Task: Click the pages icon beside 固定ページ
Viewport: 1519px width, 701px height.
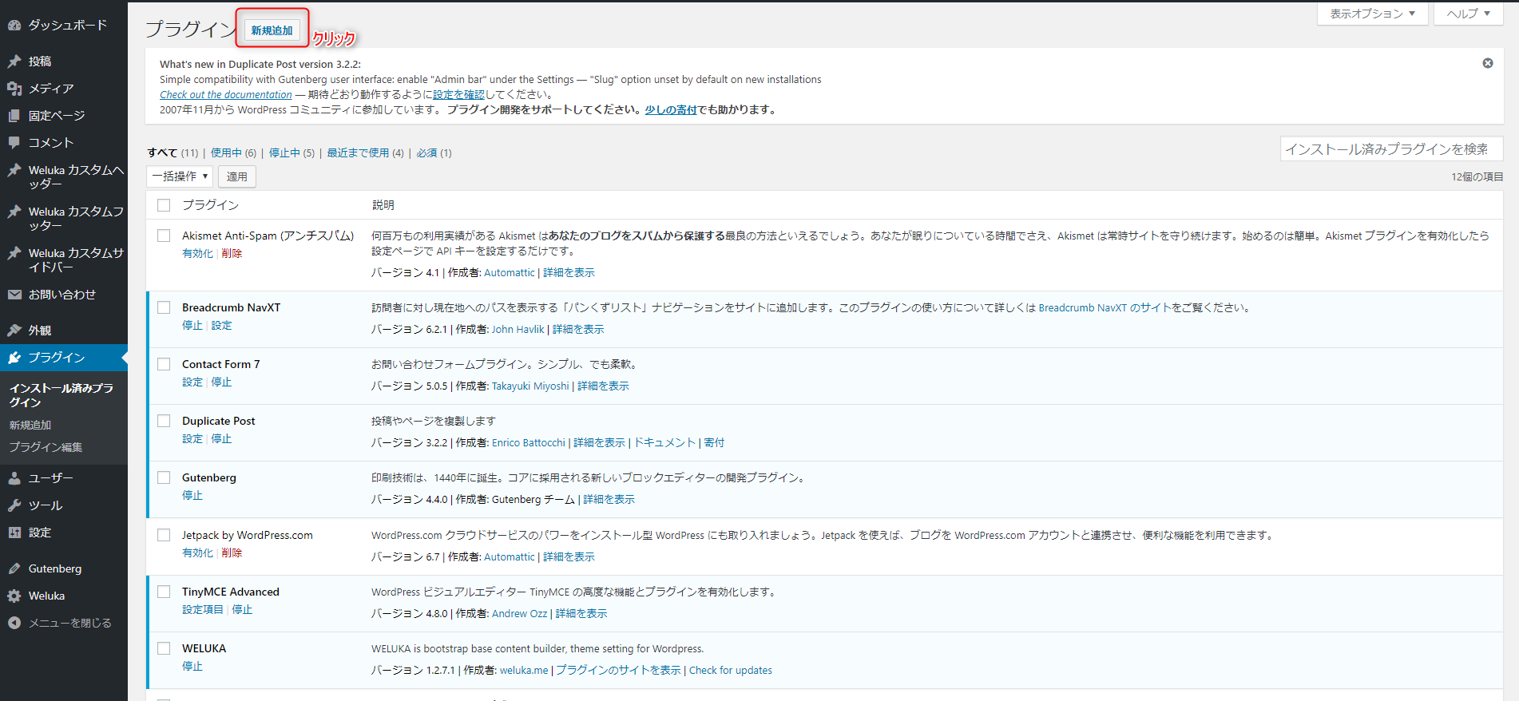Action: coord(14,116)
